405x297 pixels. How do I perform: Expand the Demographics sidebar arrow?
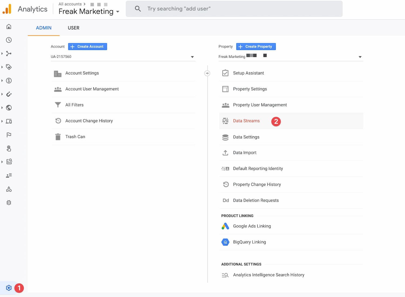pos(2,108)
